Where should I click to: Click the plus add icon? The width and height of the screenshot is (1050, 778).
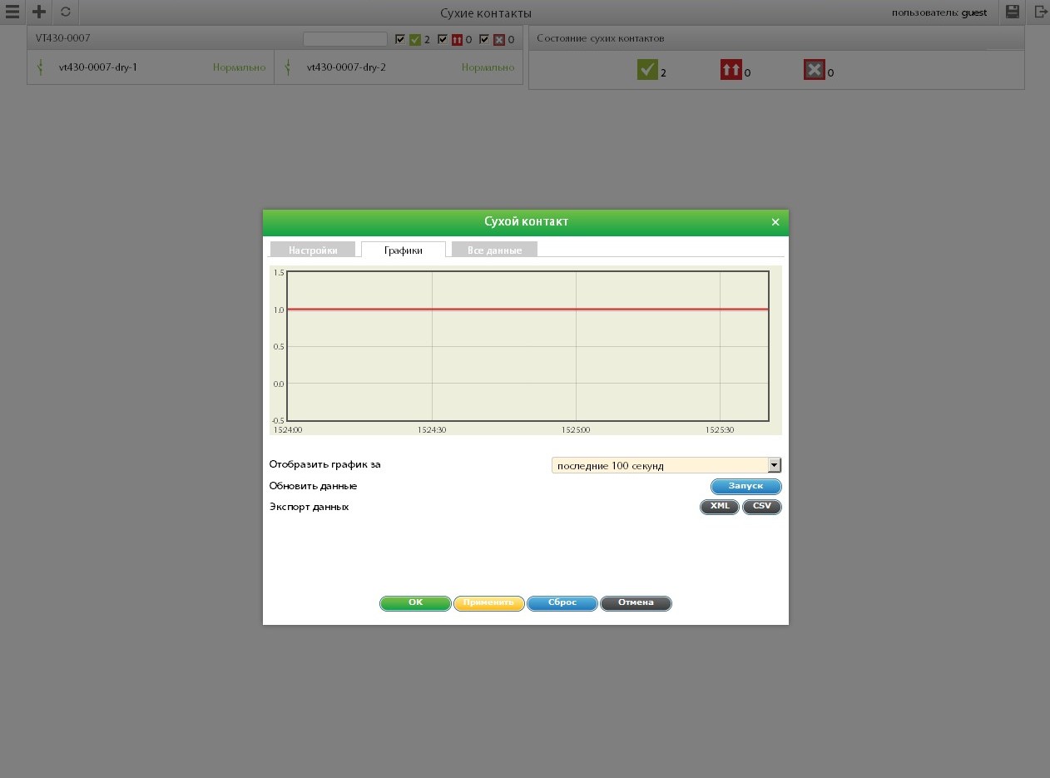click(x=38, y=12)
